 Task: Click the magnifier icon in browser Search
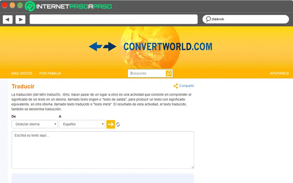pyautogui.click(x=208, y=19)
